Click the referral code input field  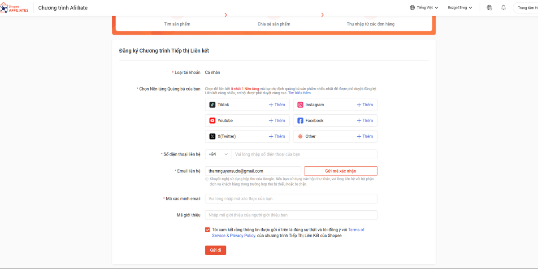tap(291, 215)
